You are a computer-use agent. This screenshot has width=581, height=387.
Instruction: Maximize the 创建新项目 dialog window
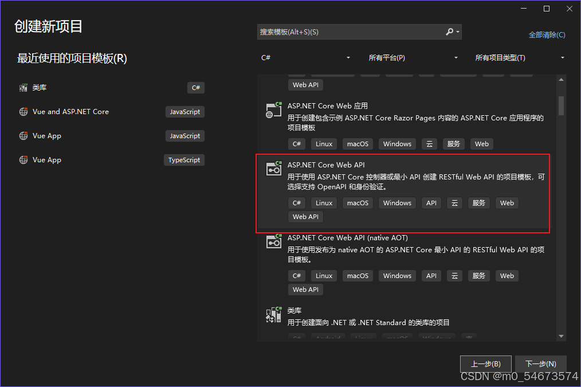[547, 9]
